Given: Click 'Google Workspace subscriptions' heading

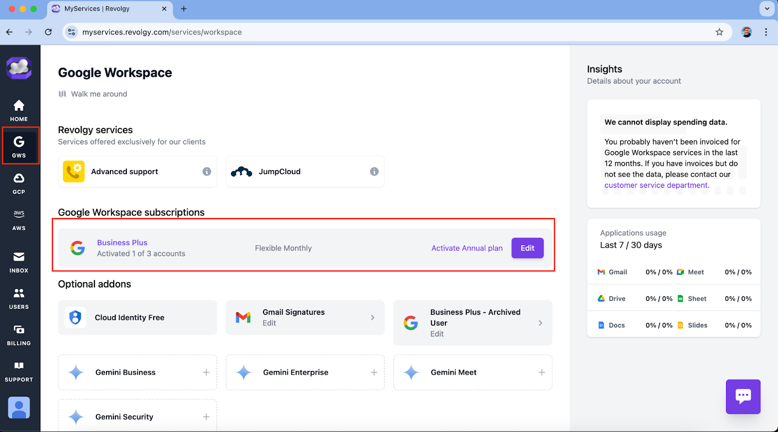Looking at the screenshot, I should 131,212.
